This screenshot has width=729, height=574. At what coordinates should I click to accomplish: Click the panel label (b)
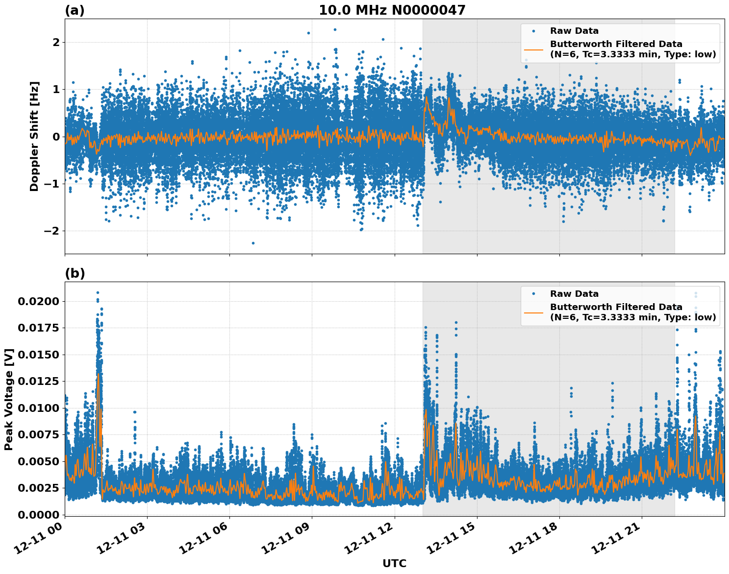[76, 273]
